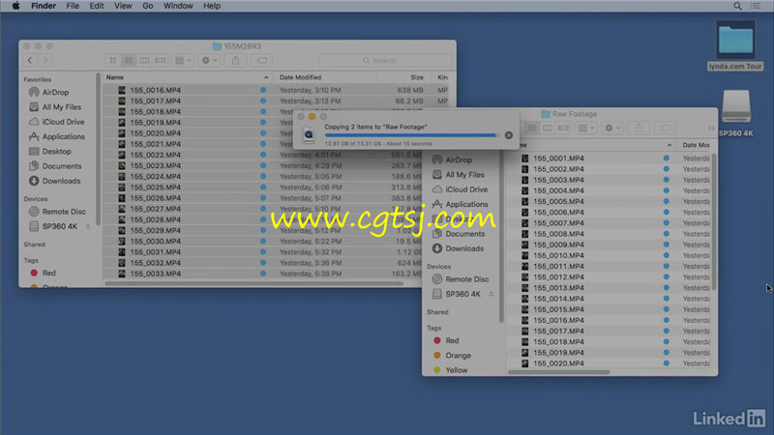Select file 155_0001.MP4 in Raw Footage window
Screen dimensions: 774x435
coord(558,159)
